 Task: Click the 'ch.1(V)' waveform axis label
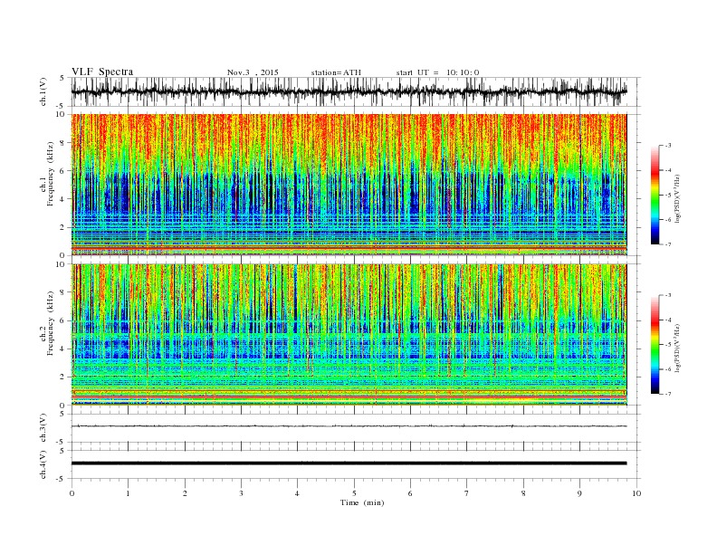coord(43,91)
